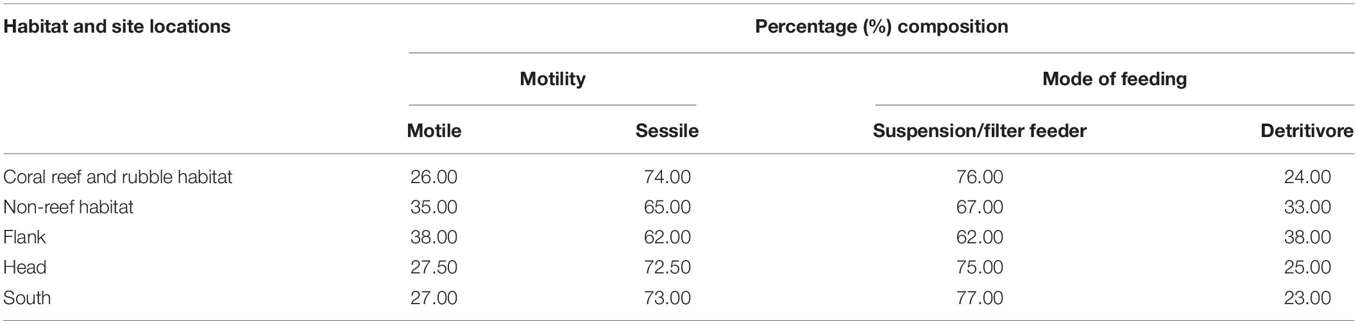Click the Detritivore column header
The height and width of the screenshot is (324, 1358).
coord(1307,131)
